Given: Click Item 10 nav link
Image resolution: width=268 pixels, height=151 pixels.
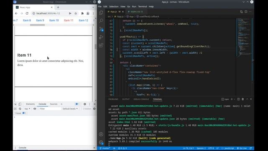Looking at the screenshot, I should pos(54,21).
